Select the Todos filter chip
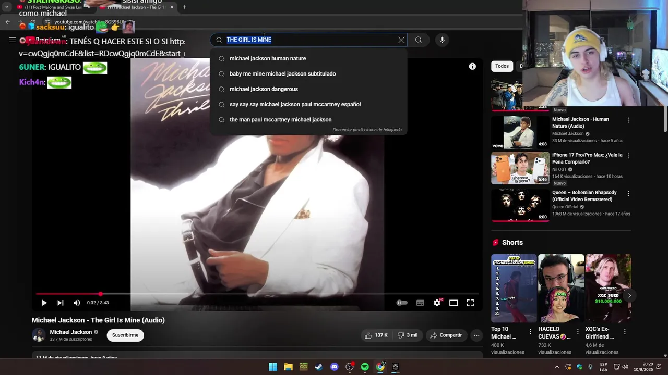 point(502,66)
